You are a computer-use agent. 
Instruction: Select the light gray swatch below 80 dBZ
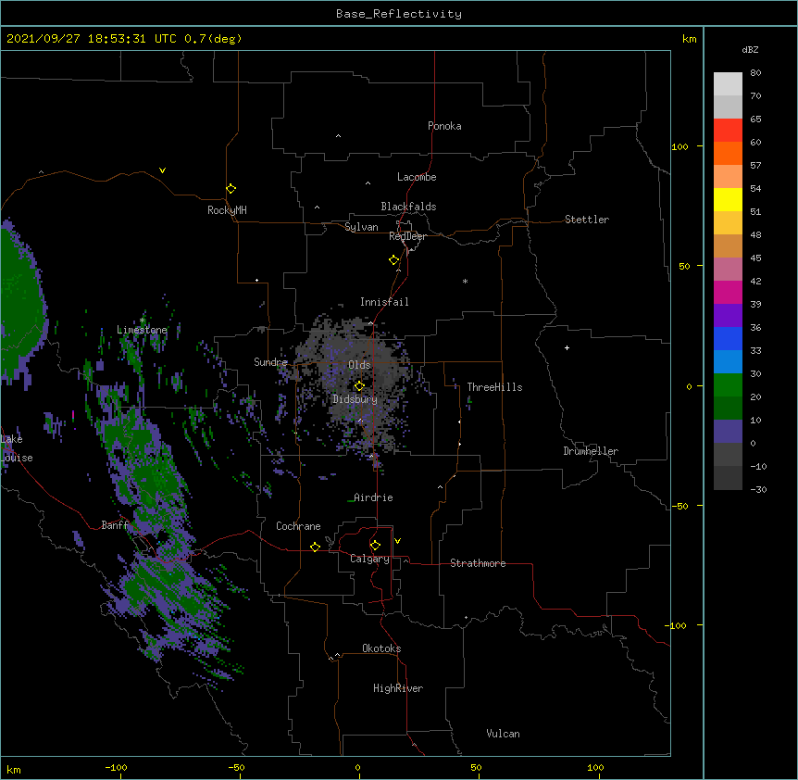[728, 83]
